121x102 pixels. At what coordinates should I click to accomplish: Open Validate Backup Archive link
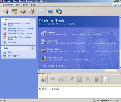20,33
